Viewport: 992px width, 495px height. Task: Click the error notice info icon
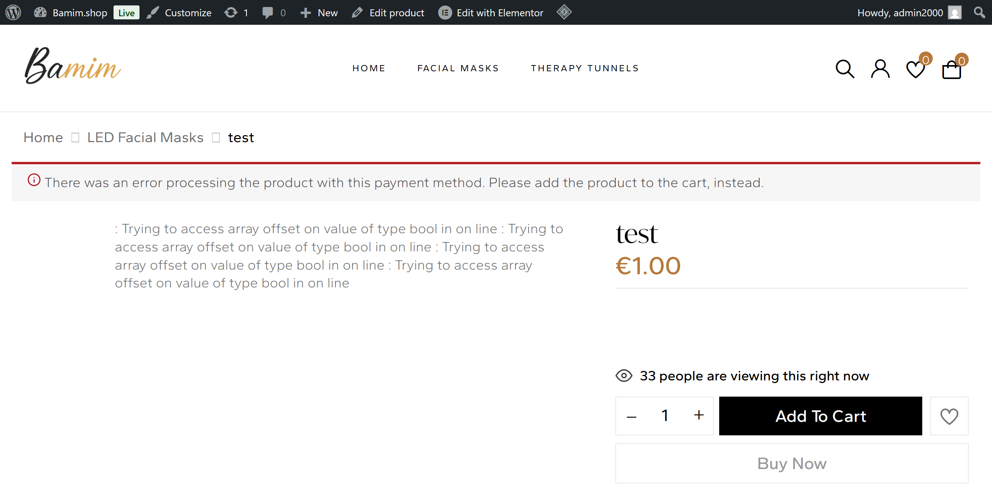tap(34, 180)
